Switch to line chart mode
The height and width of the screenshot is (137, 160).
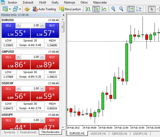tap(104, 9)
